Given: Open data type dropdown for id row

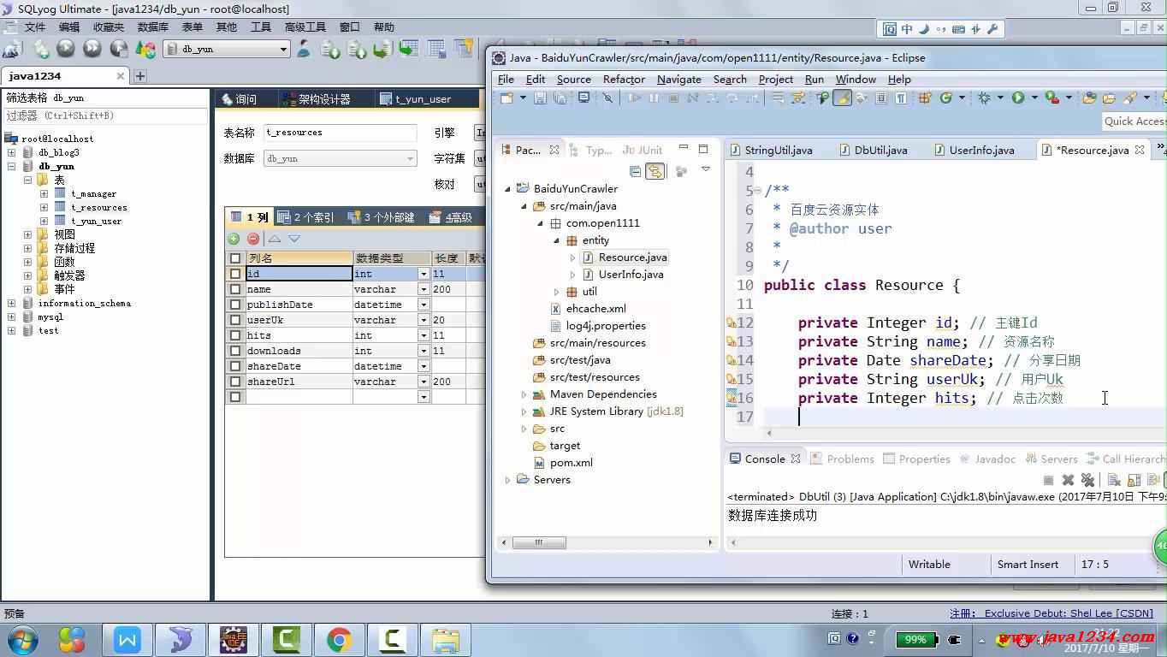Looking at the screenshot, I should tap(424, 274).
